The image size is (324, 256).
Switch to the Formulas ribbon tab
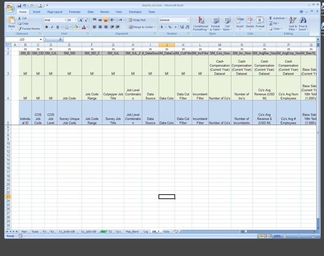(x=75, y=12)
